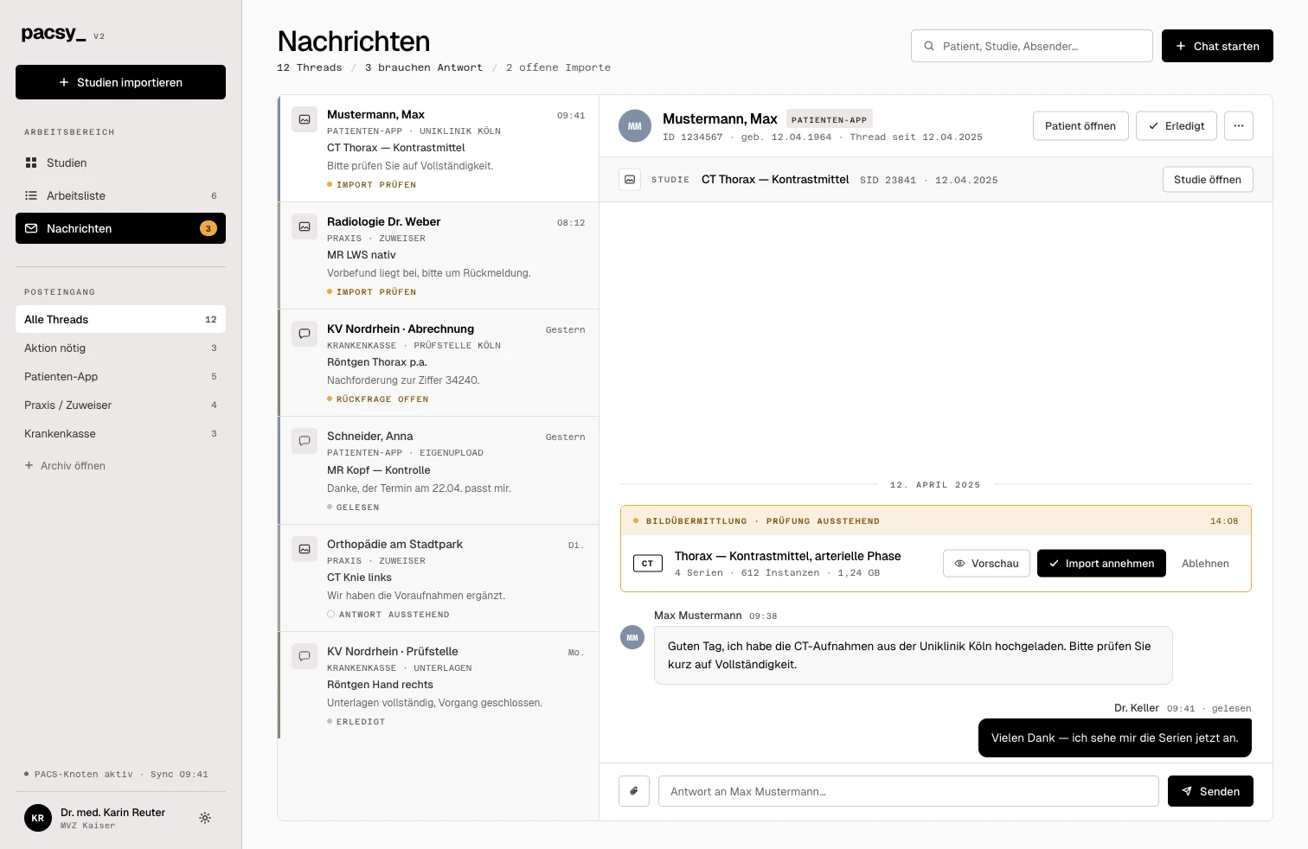Send the reply with Senden
1308x849 pixels.
pyautogui.click(x=1210, y=791)
